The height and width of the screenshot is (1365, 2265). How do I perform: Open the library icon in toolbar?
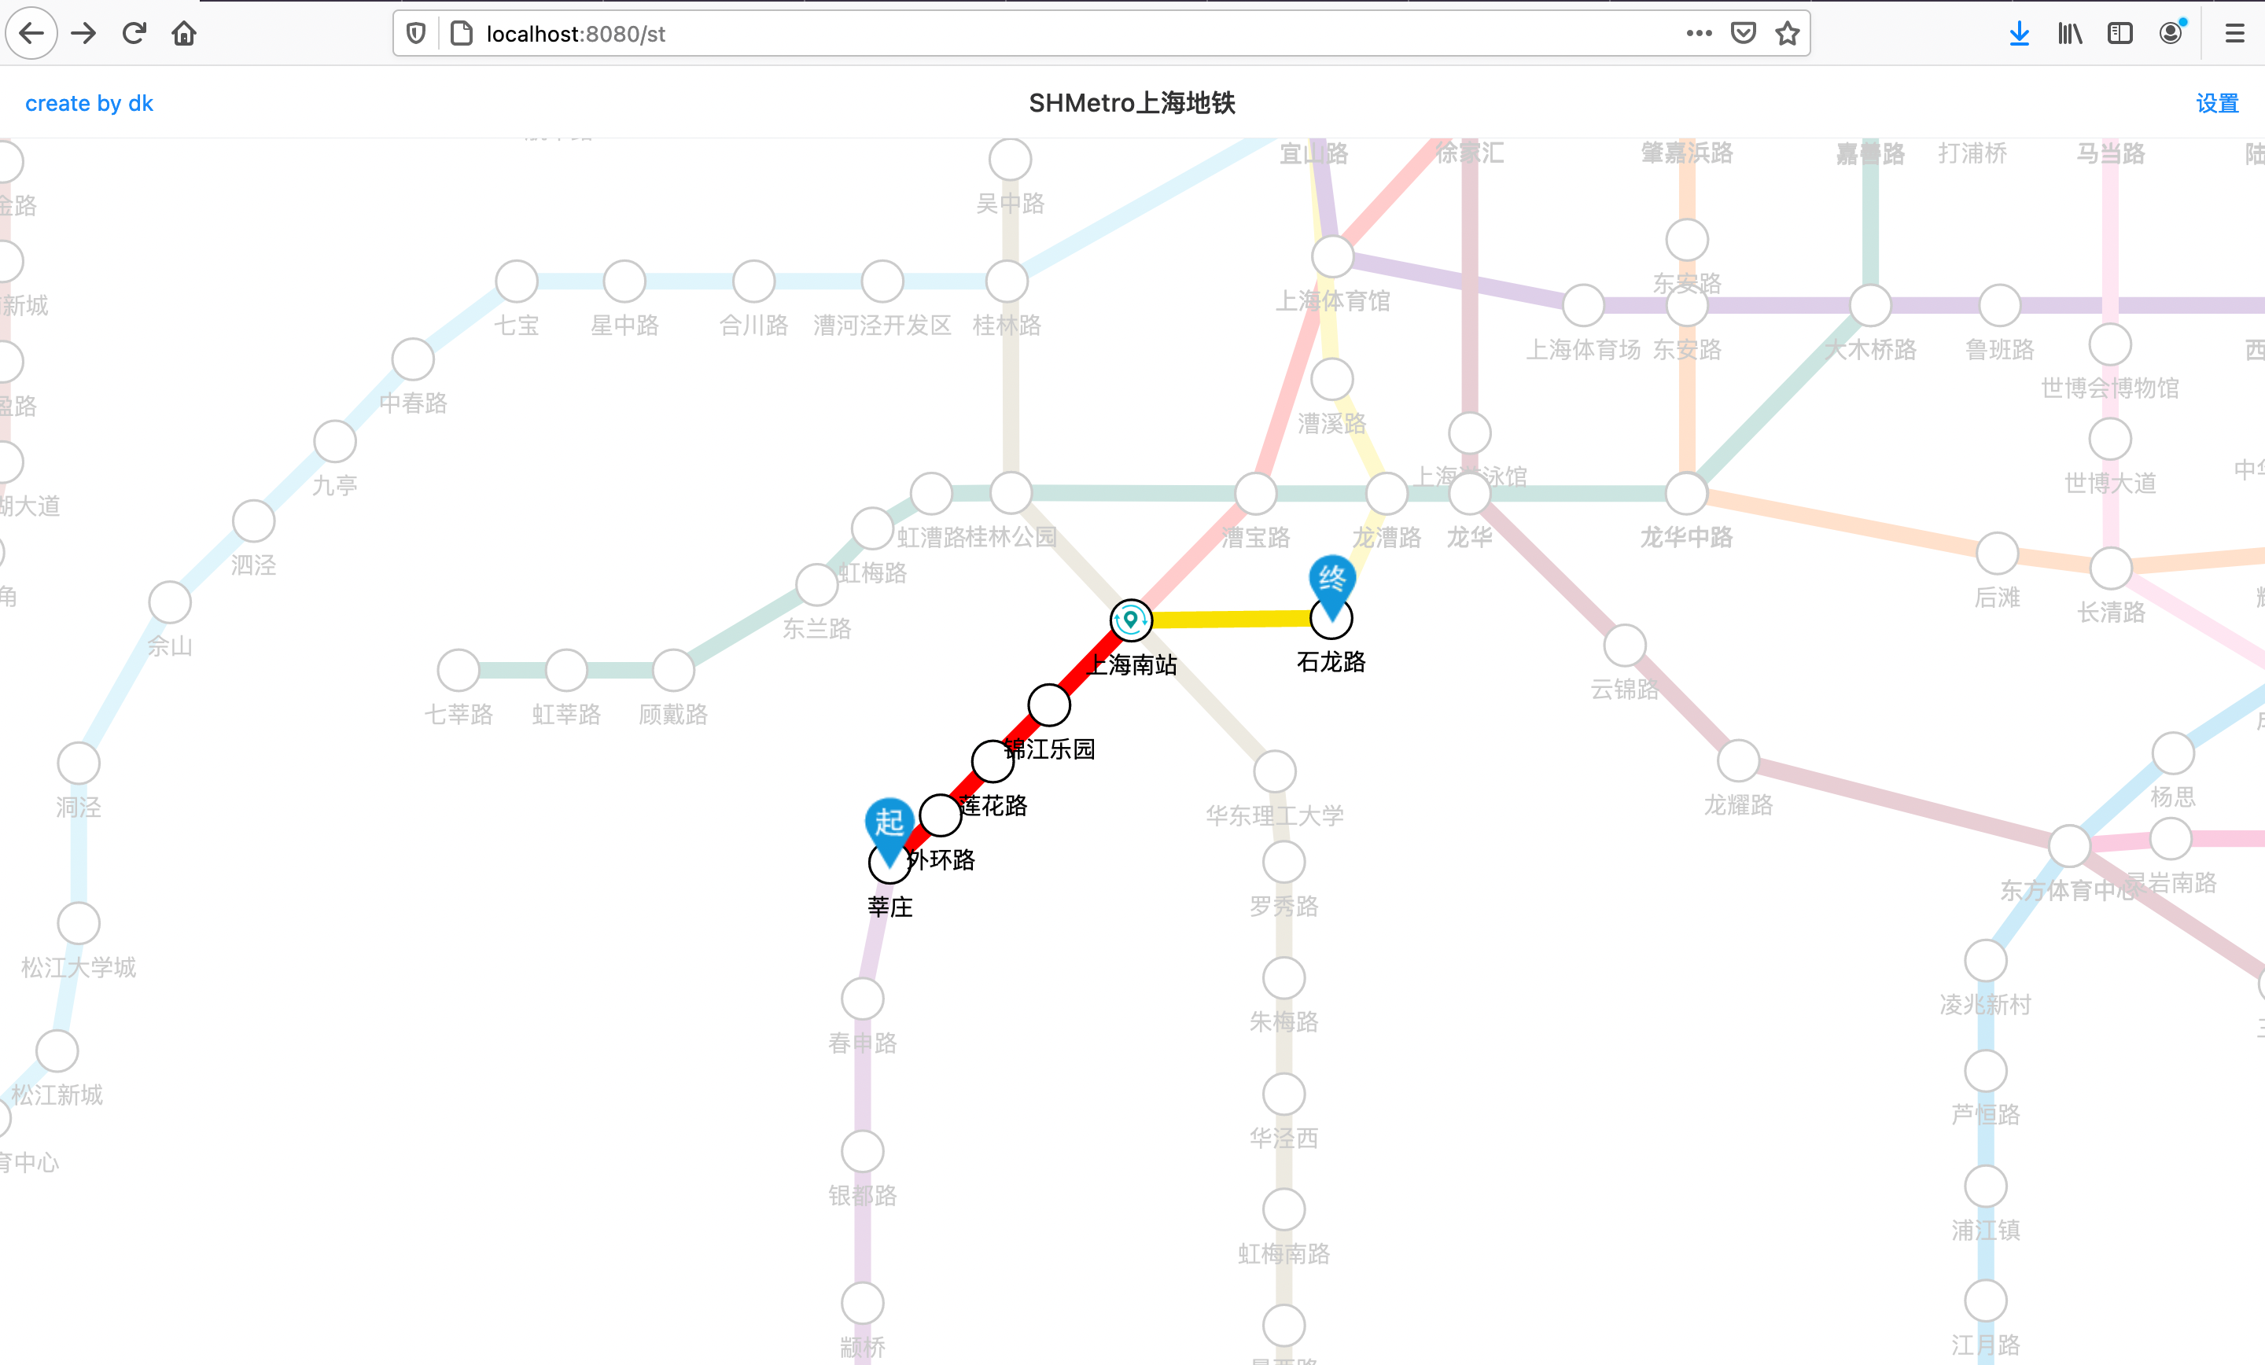pos(2069,34)
